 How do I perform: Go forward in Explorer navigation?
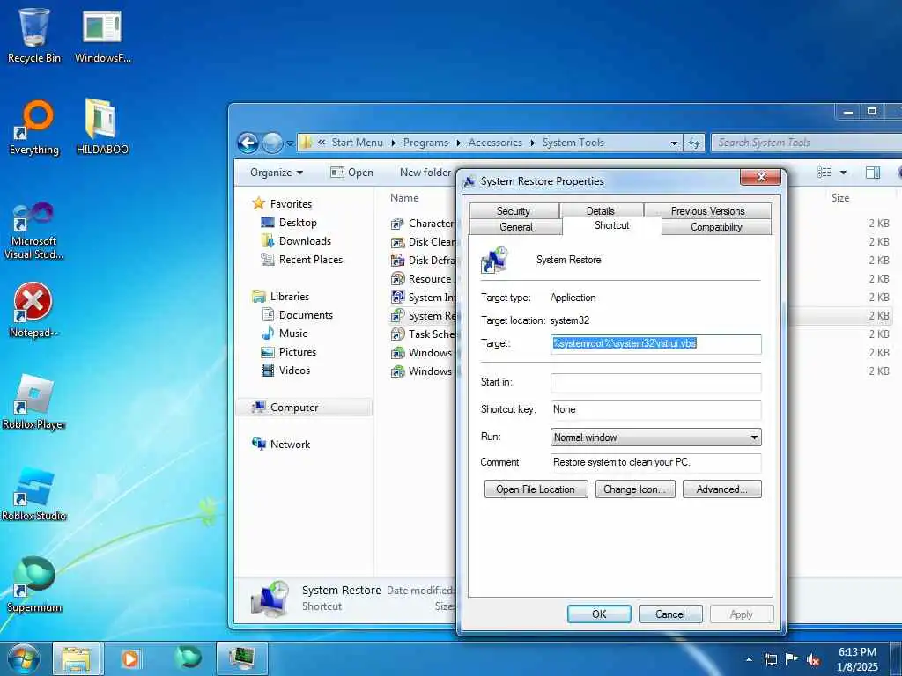pos(272,143)
